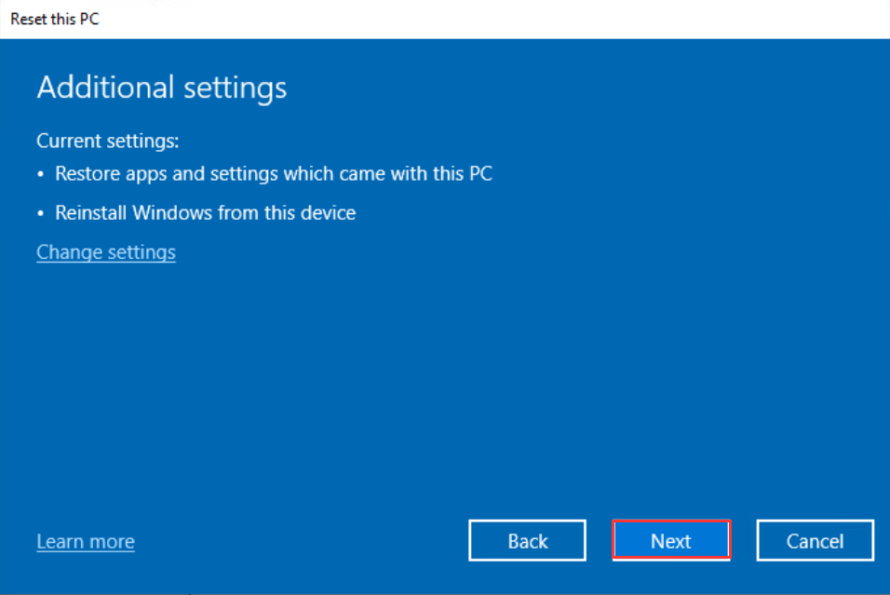Click the Next button
The height and width of the screenshot is (595, 890).
pyautogui.click(x=670, y=541)
